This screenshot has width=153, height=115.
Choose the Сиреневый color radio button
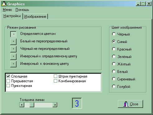[114, 79]
